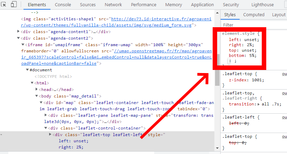Viewport: 287px width, 154px height.
Task: Open the Console tab
Action: click(63, 5)
